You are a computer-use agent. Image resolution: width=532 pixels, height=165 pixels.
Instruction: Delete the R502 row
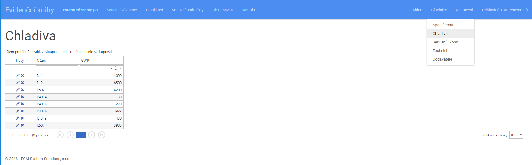pos(22,90)
